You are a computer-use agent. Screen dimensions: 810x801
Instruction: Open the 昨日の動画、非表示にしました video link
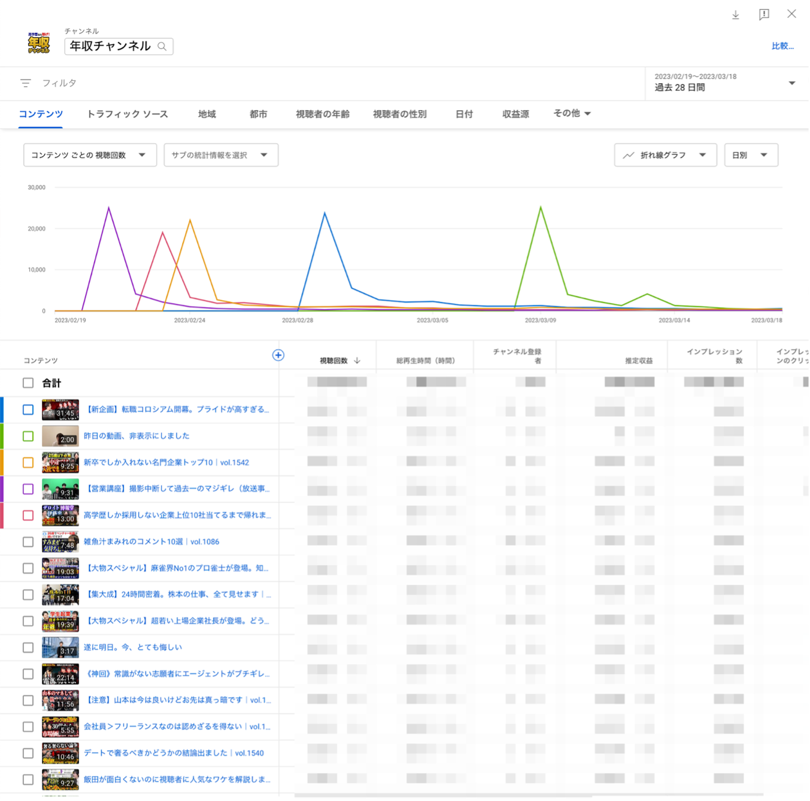136,436
